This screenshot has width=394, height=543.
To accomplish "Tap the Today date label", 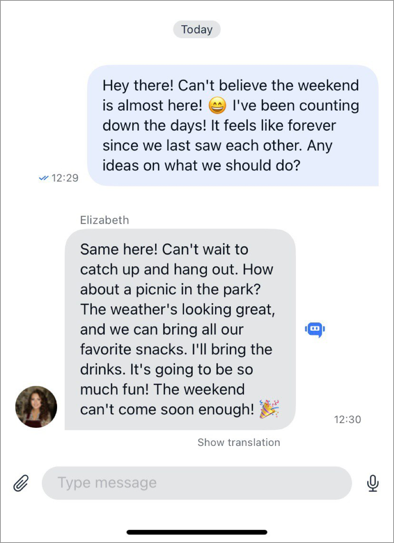I will click(x=197, y=30).
